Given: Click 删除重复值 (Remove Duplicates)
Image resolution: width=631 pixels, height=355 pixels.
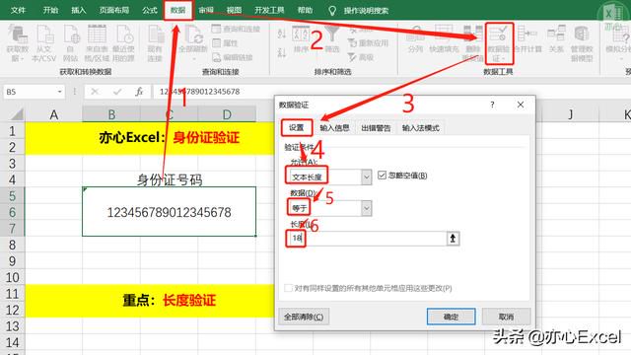Looking at the screenshot, I should click(x=473, y=43).
